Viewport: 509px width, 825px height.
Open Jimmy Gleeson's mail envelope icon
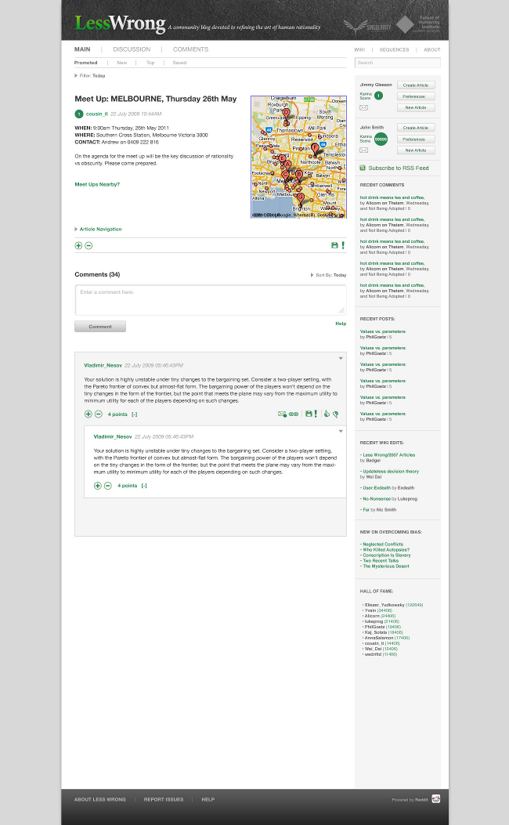click(x=363, y=107)
